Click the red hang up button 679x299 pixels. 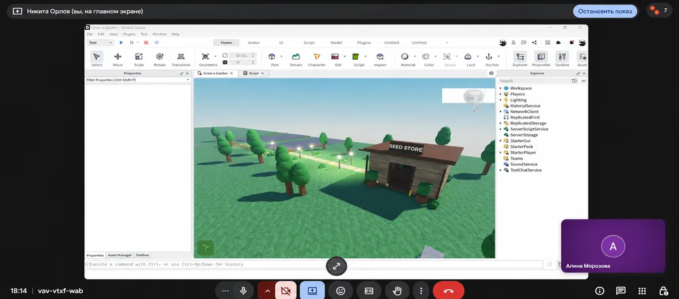(448, 291)
